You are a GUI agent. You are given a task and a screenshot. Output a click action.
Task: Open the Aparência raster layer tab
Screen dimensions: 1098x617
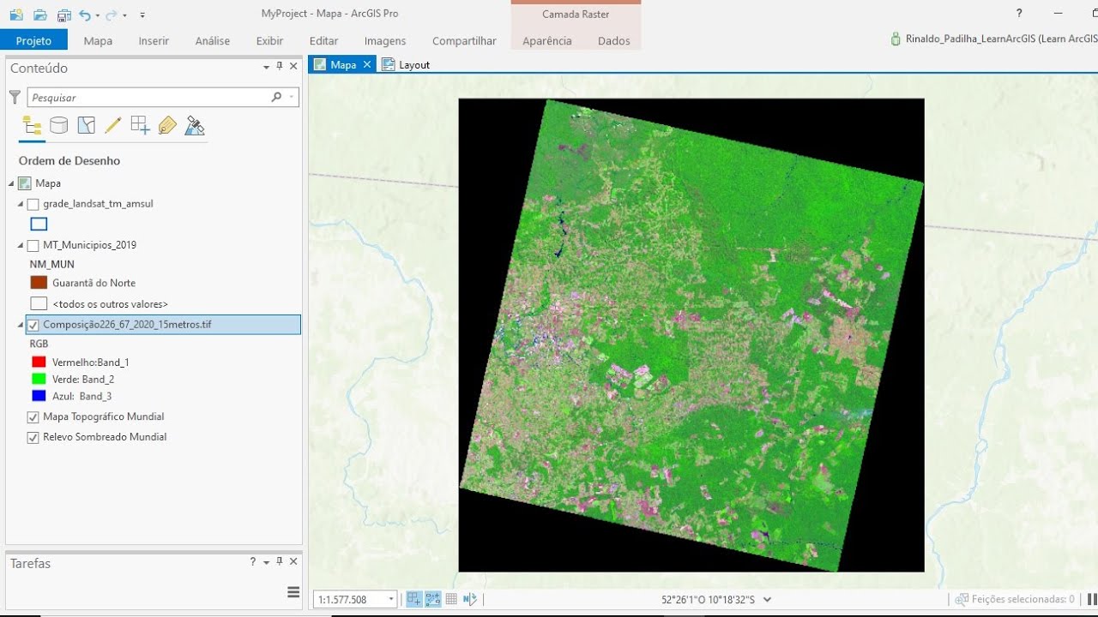click(x=546, y=40)
